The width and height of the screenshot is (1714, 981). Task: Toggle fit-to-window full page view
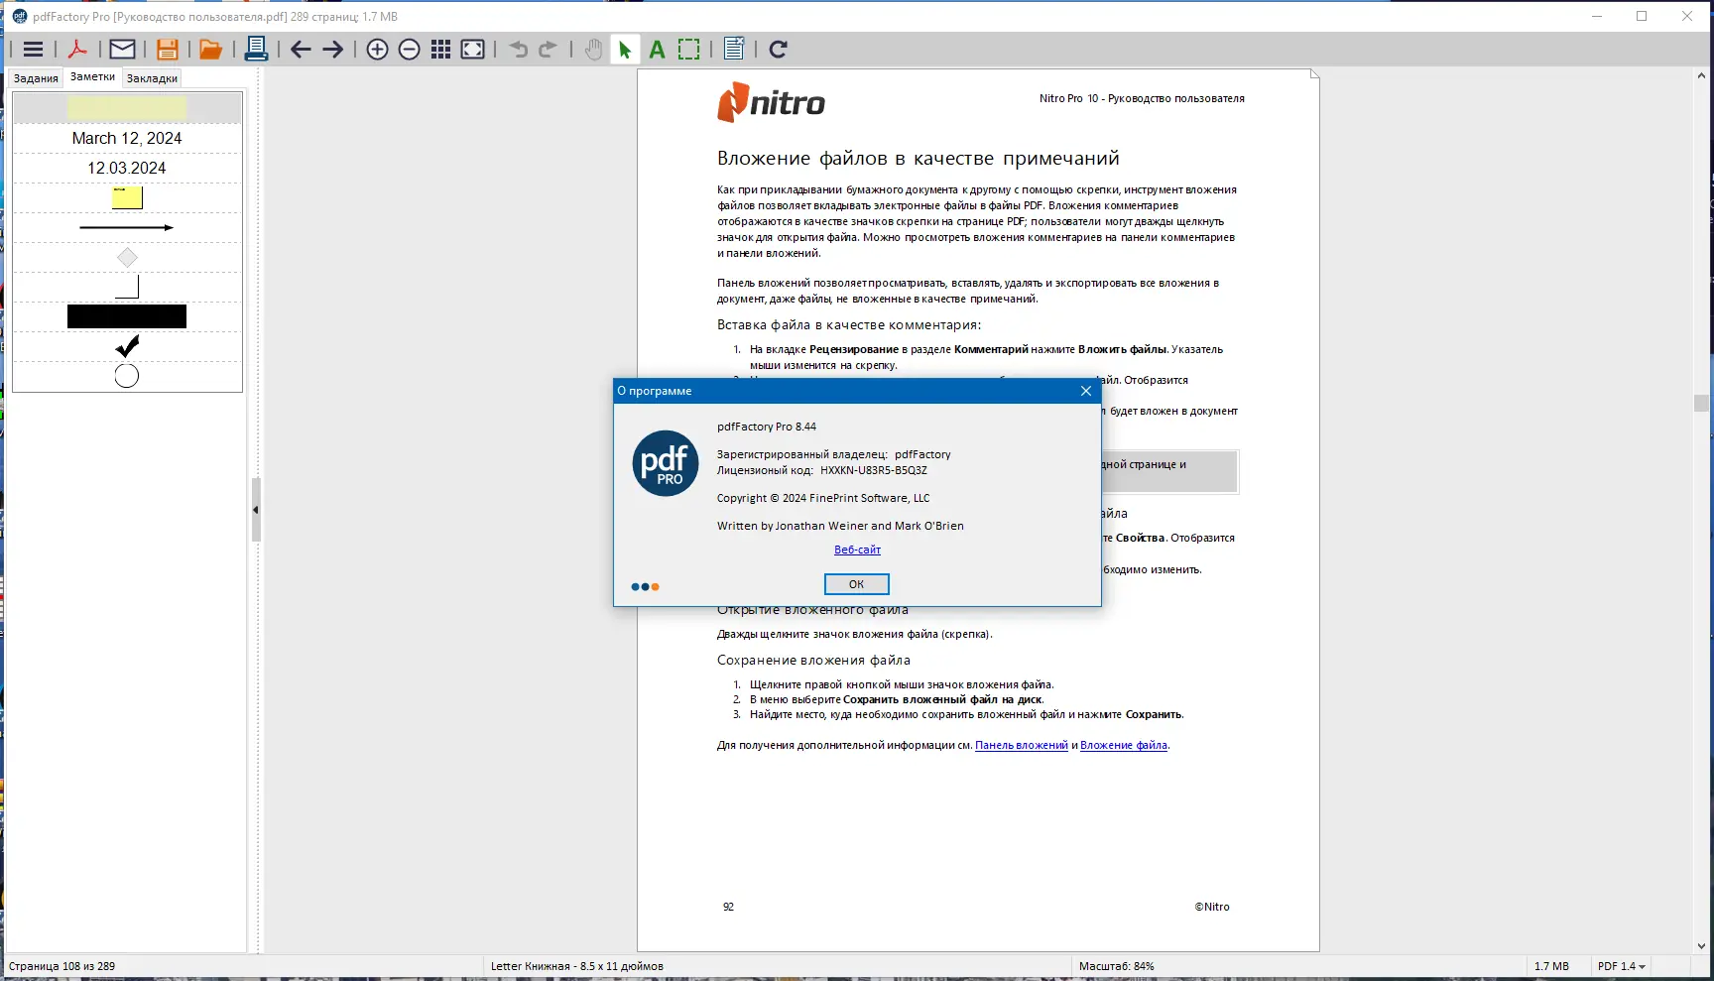pyautogui.click(x=473, y=50)
